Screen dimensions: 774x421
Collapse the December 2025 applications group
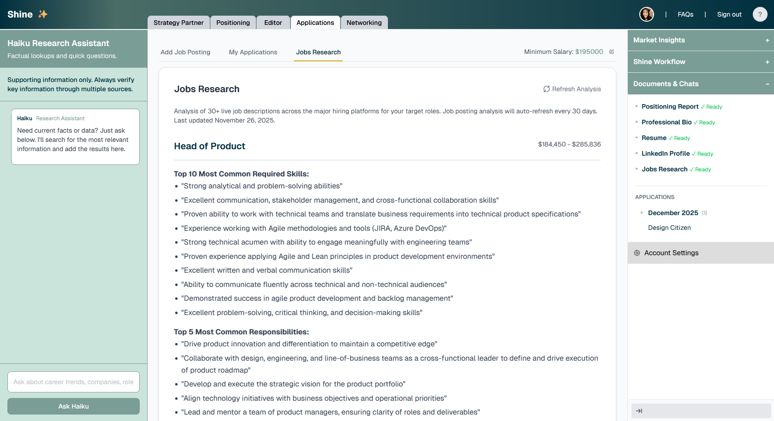[x=642, y=213]
